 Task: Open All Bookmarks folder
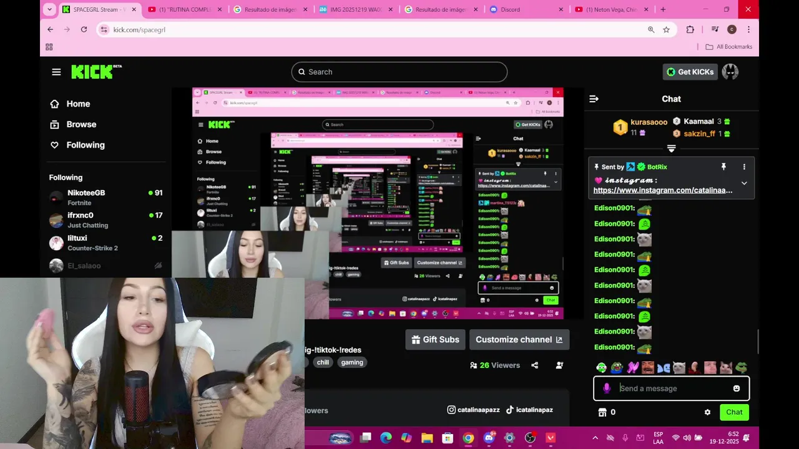point(728,47)
